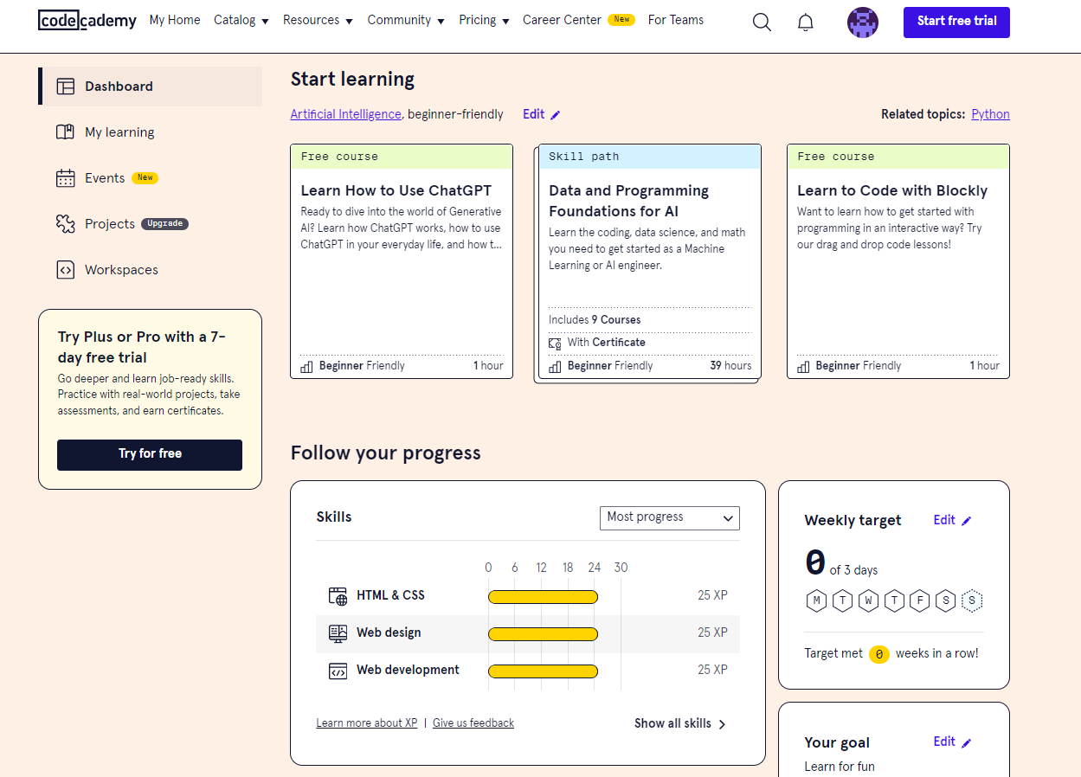
Task: Go to My Home in the top nav
Action: [x=175, y=20]
